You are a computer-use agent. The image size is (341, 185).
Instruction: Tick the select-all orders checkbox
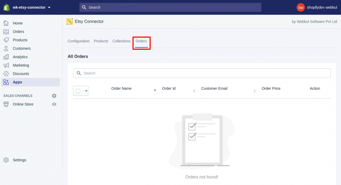(78, 91)
